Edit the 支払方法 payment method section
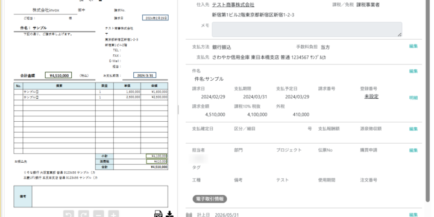This screenshot has height=217, width=434. pos(414,46)
